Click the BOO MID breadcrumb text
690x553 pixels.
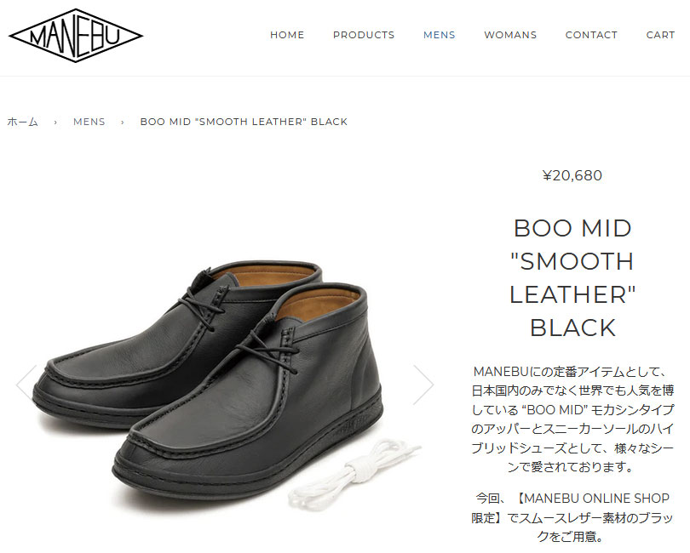point(244,122)
